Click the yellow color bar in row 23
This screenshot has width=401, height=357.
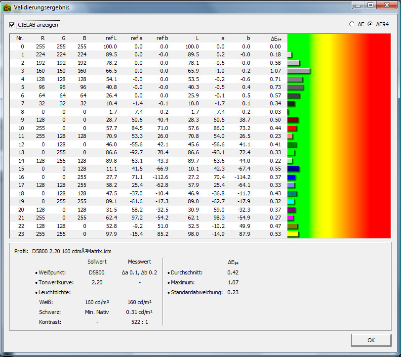click(x=293, y=234)
